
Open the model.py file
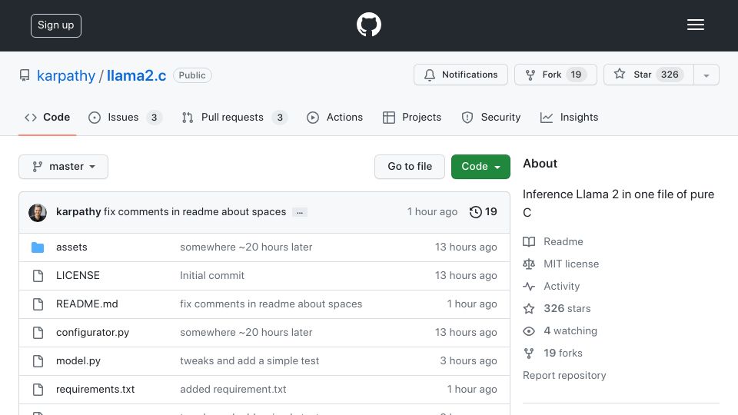[78, 361]
